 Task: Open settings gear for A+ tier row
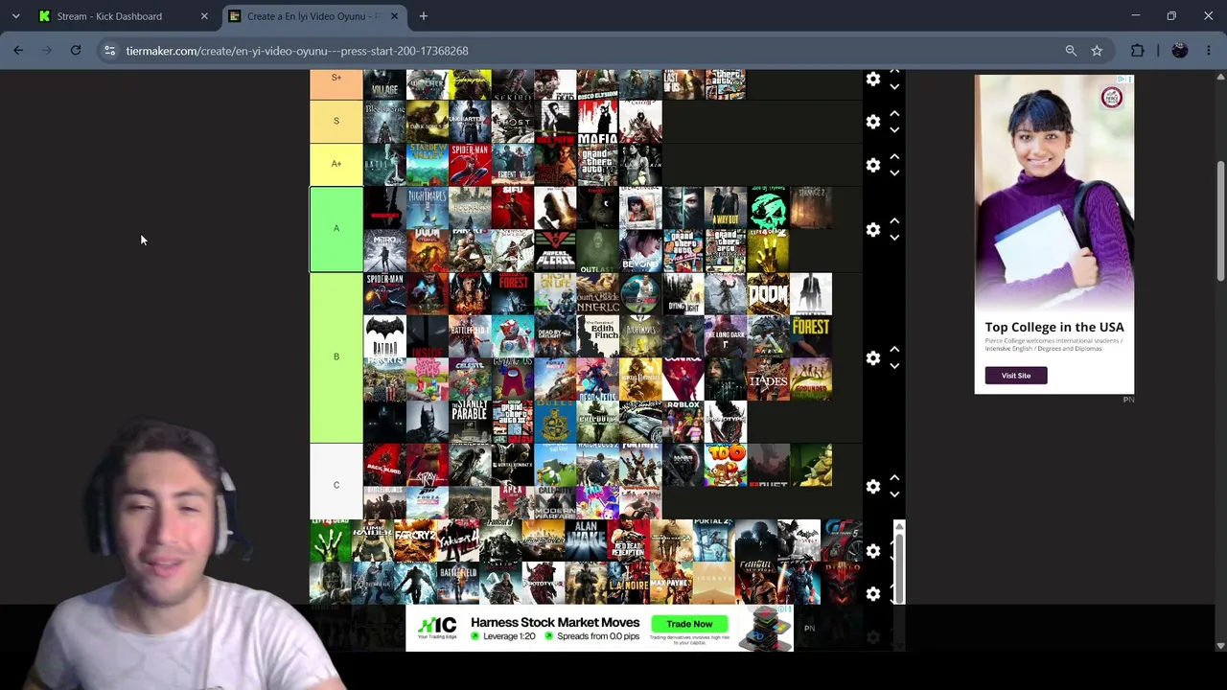click(x=873, y=165)
